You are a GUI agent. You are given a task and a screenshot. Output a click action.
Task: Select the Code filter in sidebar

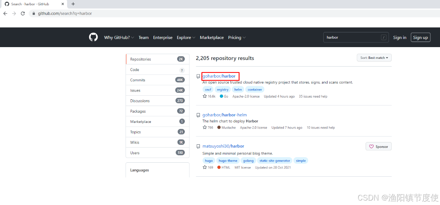tap(158, 70)
